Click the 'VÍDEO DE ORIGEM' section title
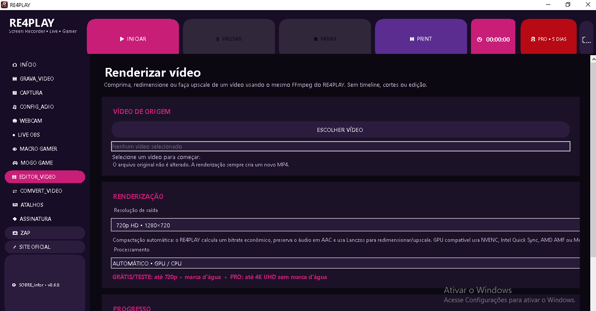The height and width of the screenshot is (311, 596). pyautogui.click(x=142, y=112)
